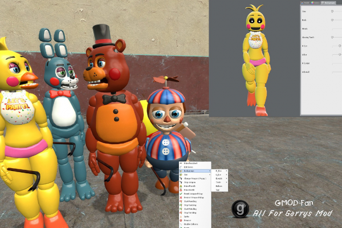Expand the Eyelids submenu entry

point(219,178)
